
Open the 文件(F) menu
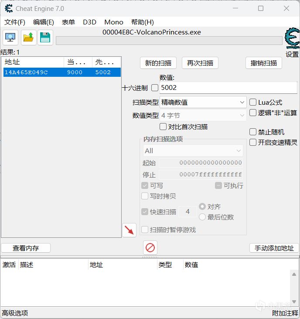point(15,22)
